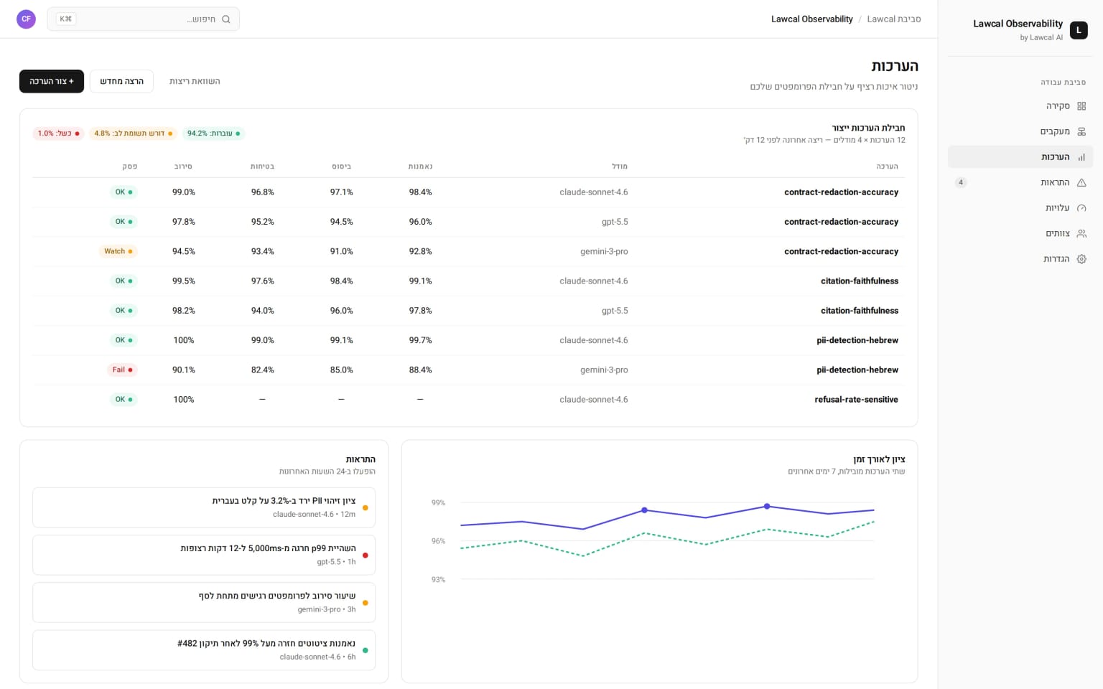Click the green נכשל 1.0% red status pill
Viewport: 1103px width, 689px height.
pos(58,133)
